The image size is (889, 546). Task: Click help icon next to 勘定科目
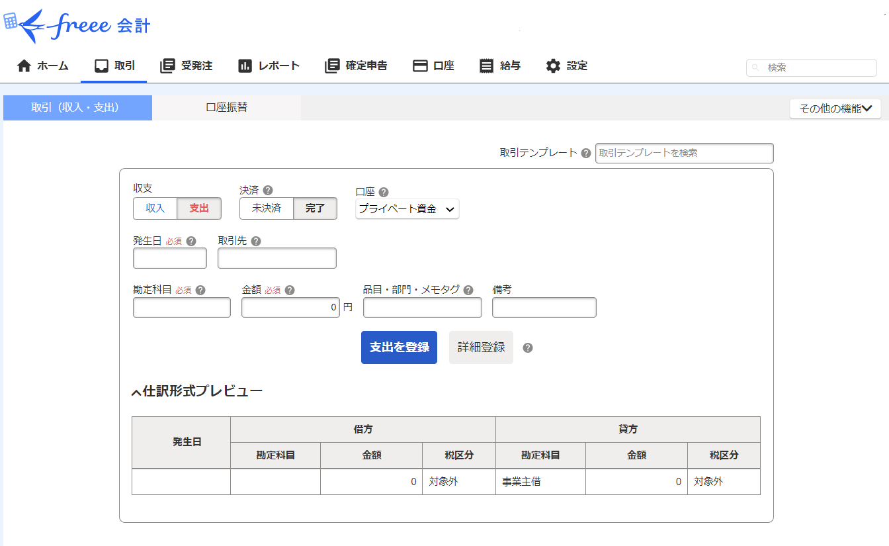pos(200,290)
